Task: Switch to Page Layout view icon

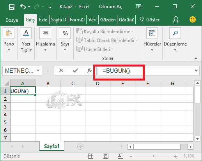Action: 106,156
